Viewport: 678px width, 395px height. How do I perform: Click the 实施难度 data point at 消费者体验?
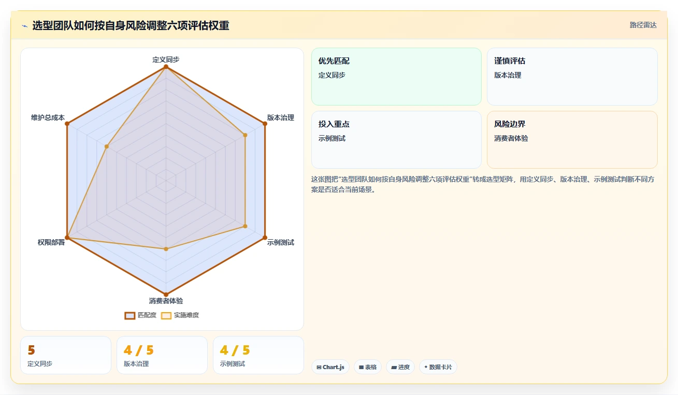pyautogui.click(x=166, y=249)
